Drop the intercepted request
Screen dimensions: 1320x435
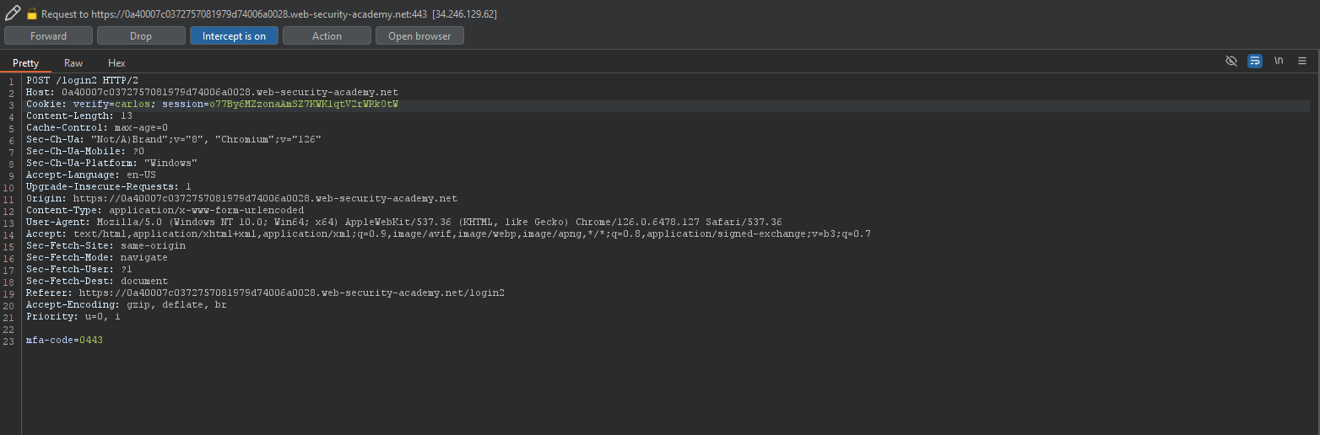[x=141, y=35]
